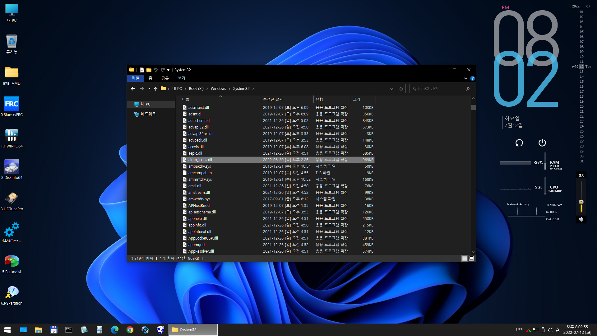The width and height of the screenshot is (597, 336).
Task: Open the address bar history dropdown
Action: 391,89
